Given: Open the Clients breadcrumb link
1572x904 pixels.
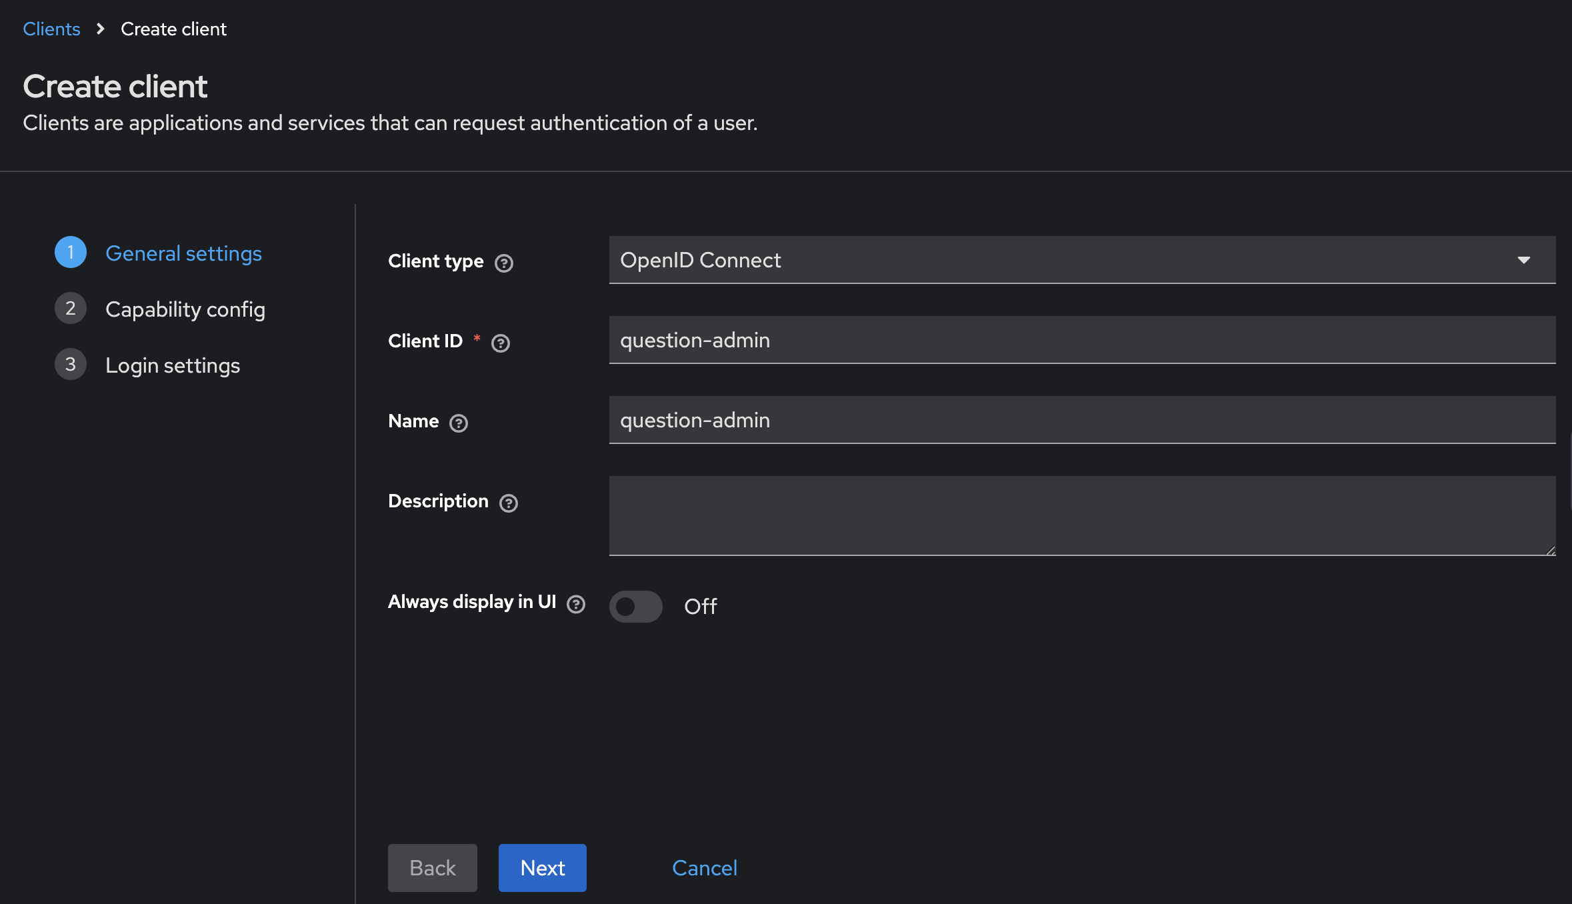Looking at the screenshot, I should pos(51,29).
